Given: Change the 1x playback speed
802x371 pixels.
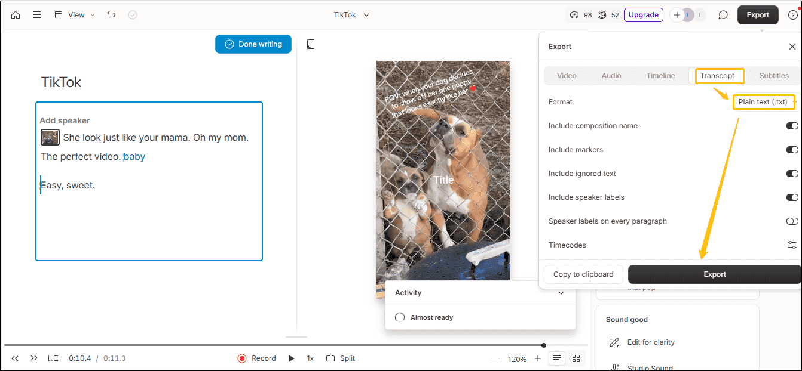Looking at the screenshot, I should [x=310, y=358].
